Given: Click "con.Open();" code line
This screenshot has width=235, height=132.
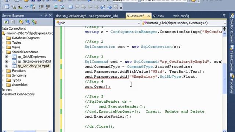Looking at the screenshot, I should 97,87.
